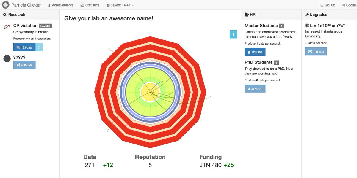Click the lab name heading to rename
The height and width of the screenshot is (178, 357).
[x=109, y=18]
